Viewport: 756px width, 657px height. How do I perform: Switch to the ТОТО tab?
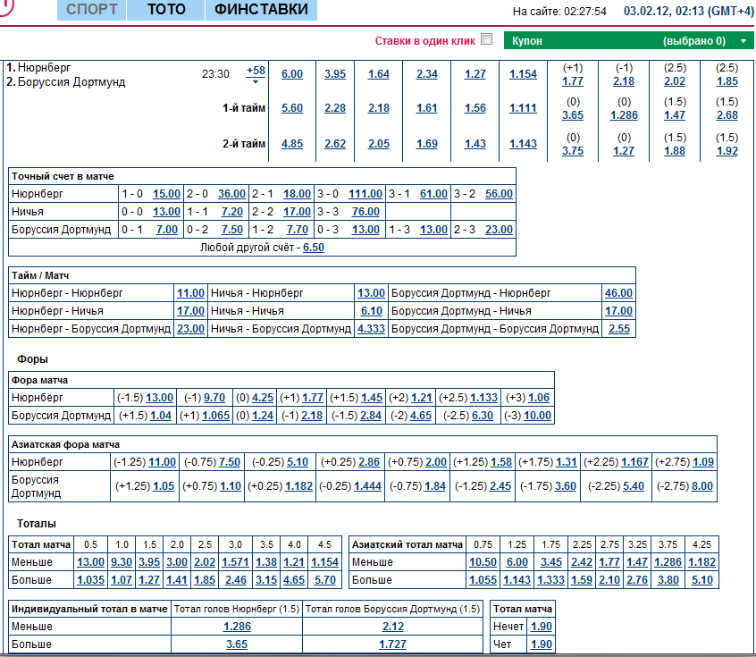pos(166,10)
